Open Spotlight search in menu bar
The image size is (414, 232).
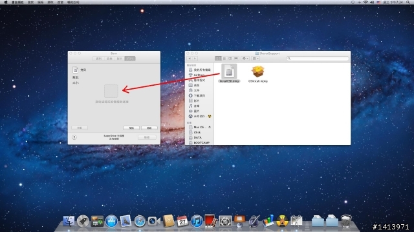[408, 2]
